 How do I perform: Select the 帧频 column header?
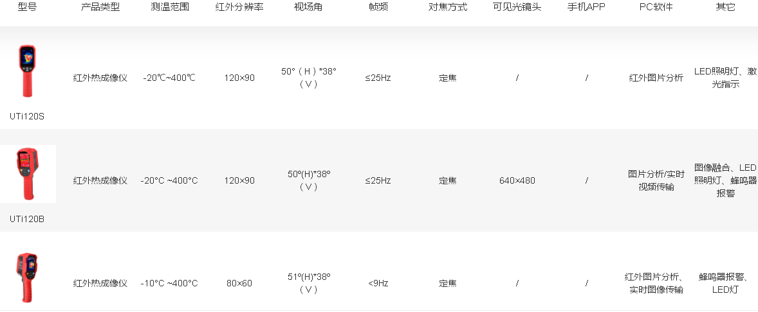point(378,7)
